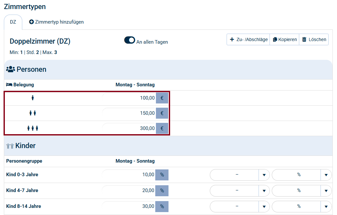Screen dimensions: 337x215
Task: Click the Kinder section icon
Action: coord(10,146)
